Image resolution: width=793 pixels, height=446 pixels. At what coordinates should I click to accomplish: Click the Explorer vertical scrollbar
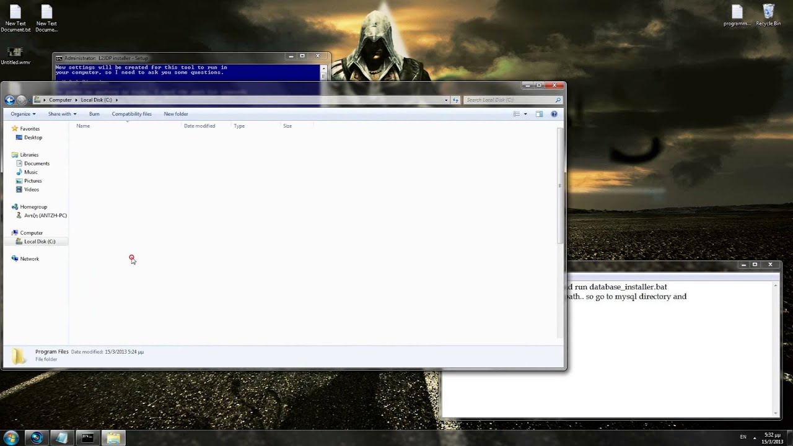pos(560,186)
